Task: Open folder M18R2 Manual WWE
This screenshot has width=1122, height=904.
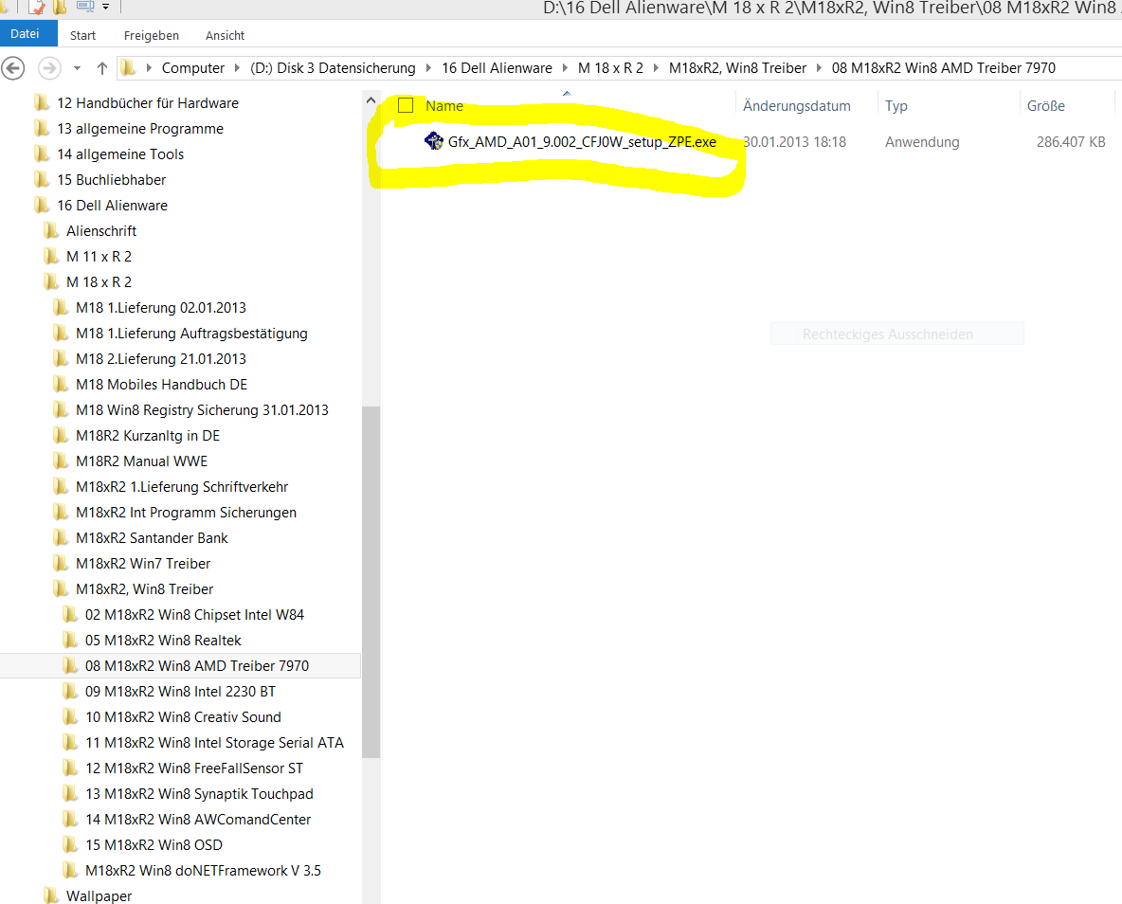Action: tap(141, 461)
